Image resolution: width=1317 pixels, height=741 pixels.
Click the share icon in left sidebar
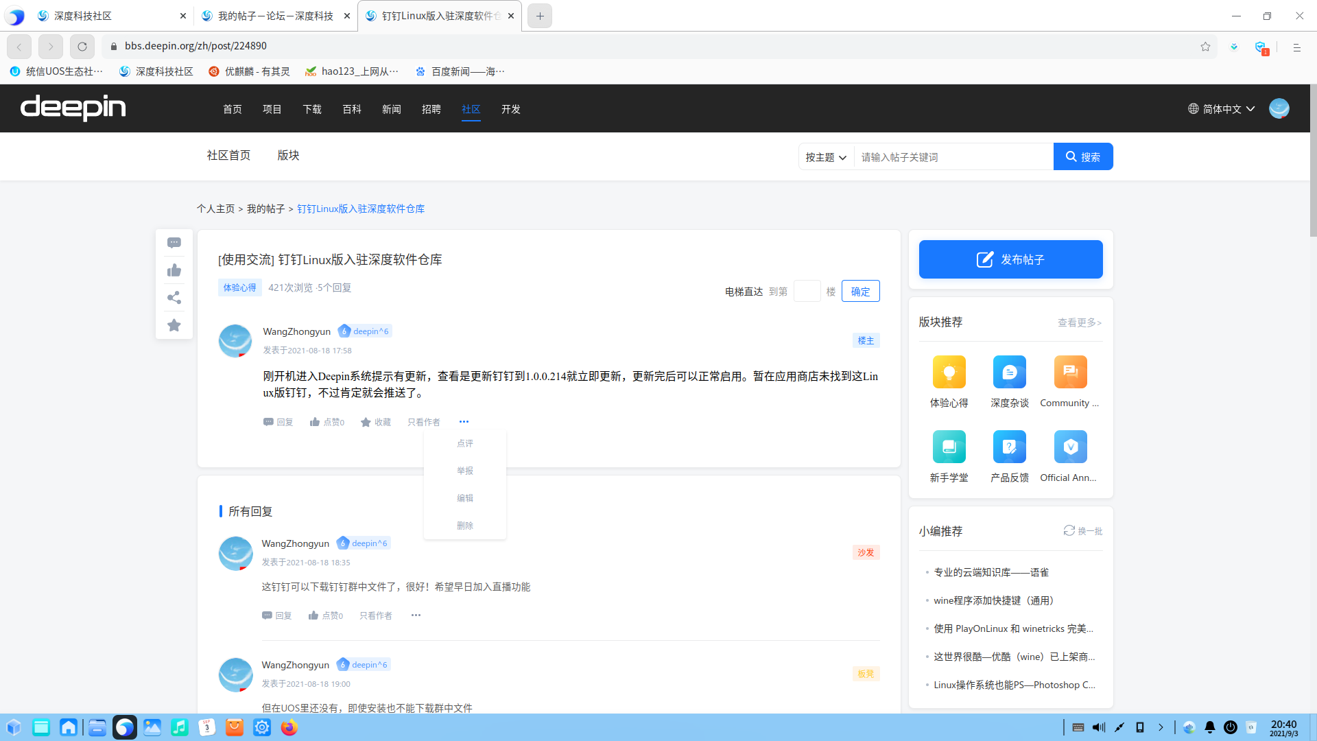pos(174,298)
